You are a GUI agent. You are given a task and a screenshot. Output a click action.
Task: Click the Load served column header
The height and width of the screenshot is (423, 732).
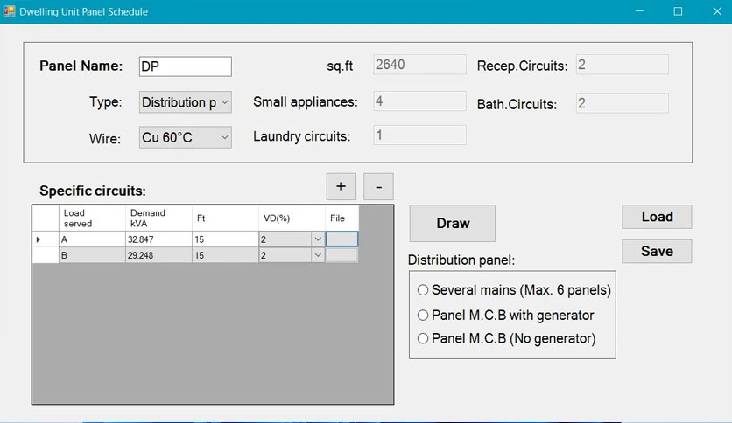pyautogui.click(x=92, y=218)
